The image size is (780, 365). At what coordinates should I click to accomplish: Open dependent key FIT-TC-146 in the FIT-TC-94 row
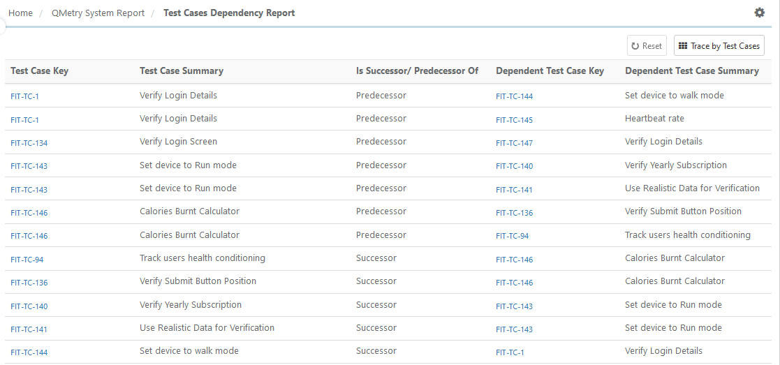pyautogui.click(x=515, y=260)
